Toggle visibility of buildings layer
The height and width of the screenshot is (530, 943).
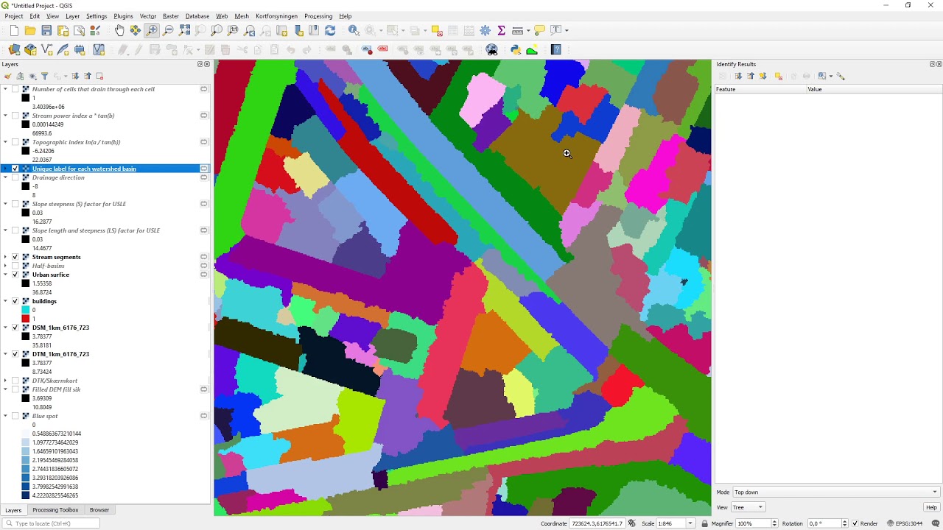[x=15, y=301]
